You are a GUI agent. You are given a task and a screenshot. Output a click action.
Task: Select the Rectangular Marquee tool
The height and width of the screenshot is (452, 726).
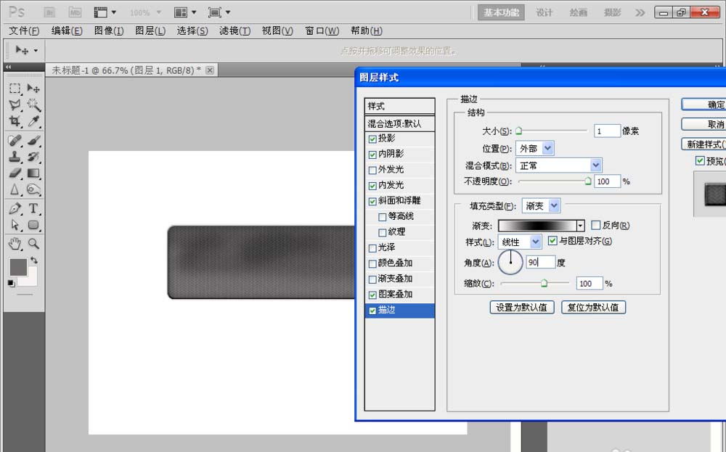[15, 89]
